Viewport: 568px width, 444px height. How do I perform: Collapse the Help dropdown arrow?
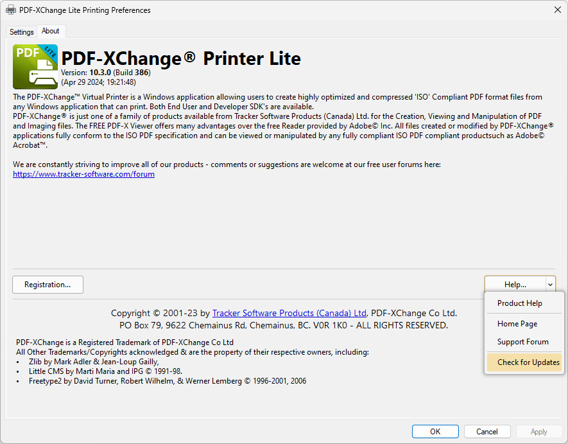(550, 285)
